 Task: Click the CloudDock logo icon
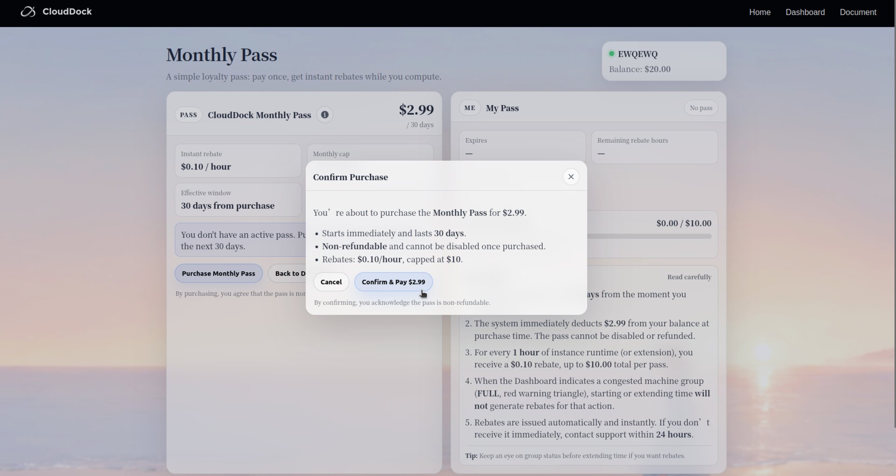point(28,12)
